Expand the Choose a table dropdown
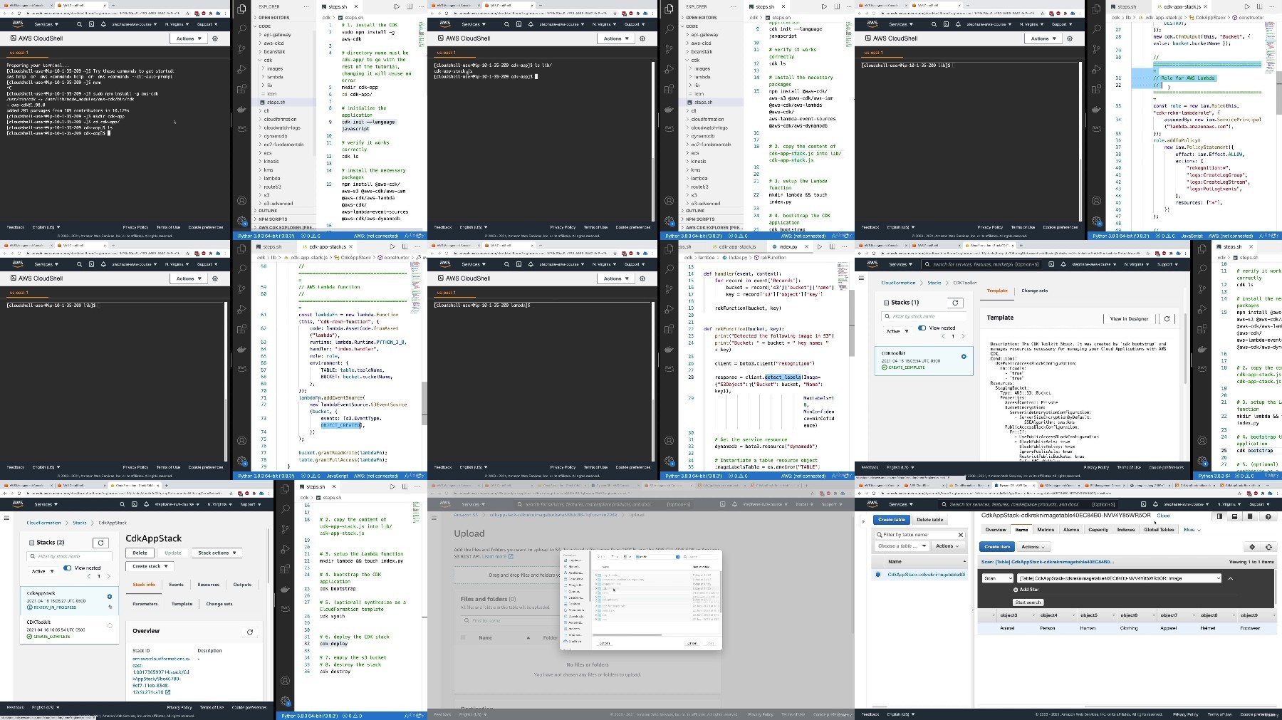Viewport: 1282px width, 720px height. tap(902, 546)
